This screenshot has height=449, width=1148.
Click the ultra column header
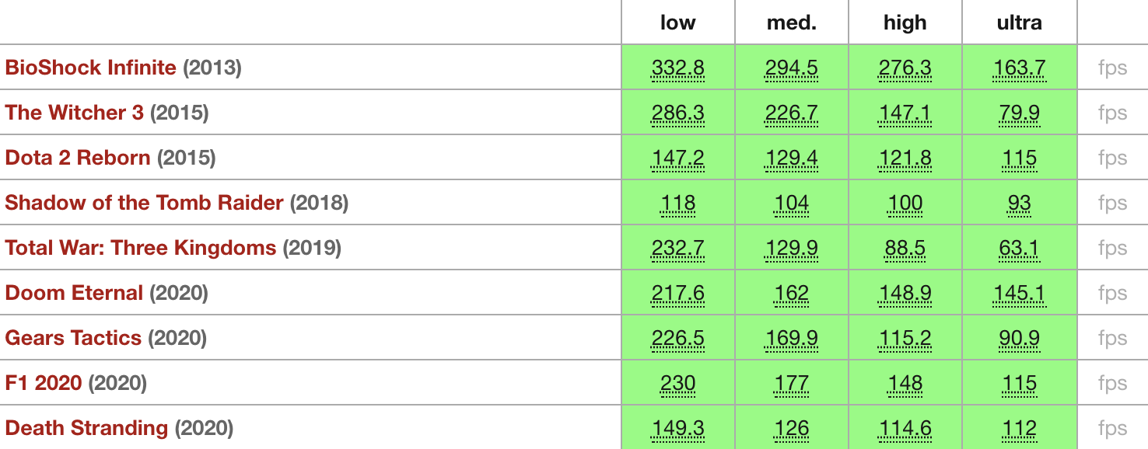coord(1019,23)
